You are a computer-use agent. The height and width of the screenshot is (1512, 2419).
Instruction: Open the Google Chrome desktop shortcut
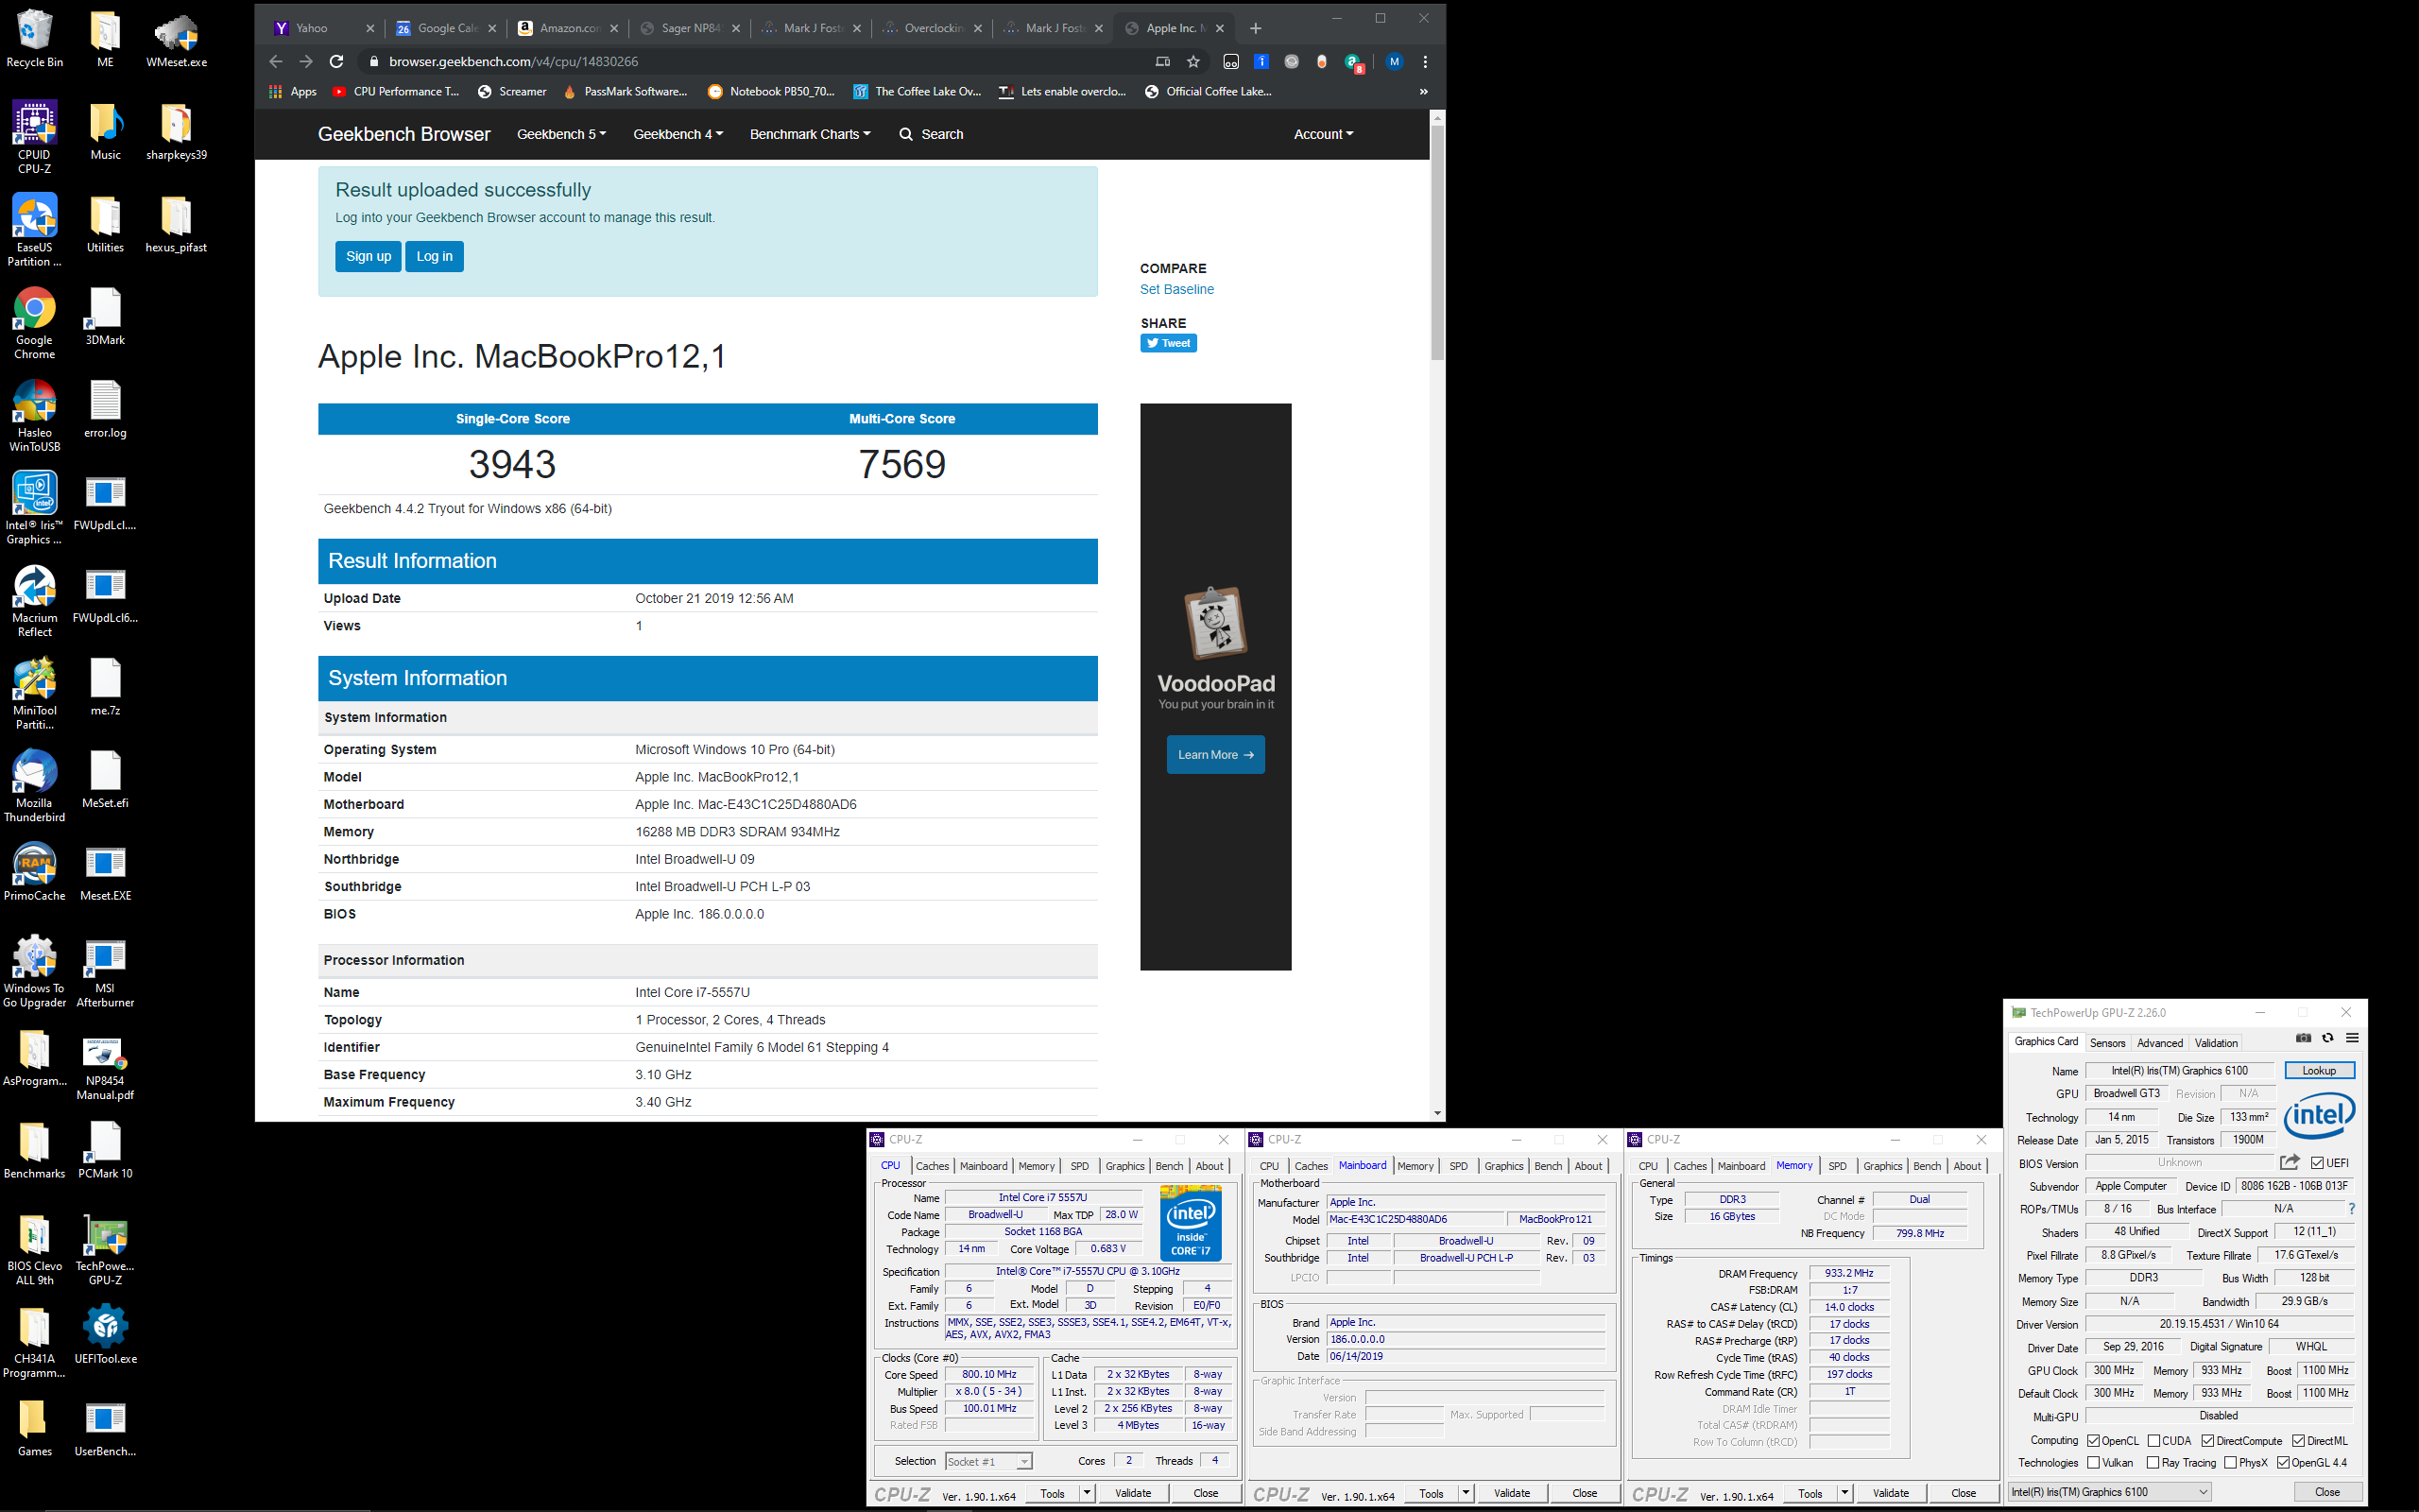(34, 323)
